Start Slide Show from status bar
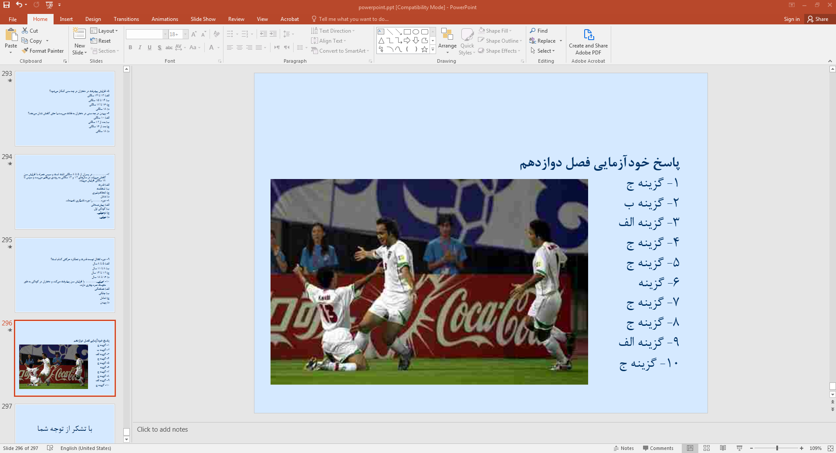The height and width of the screenshot is (453, 836). coord(739,448)
